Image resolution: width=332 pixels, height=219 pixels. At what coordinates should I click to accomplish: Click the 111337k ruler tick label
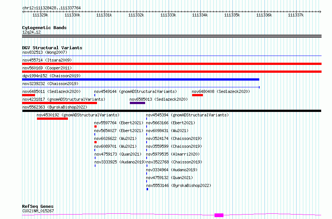point(296,15)
